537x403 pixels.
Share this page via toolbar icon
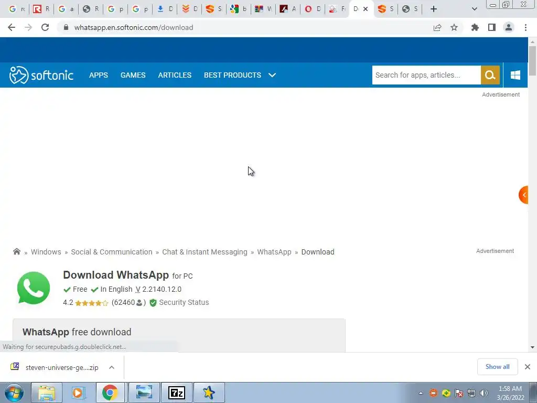pos(437,27)
